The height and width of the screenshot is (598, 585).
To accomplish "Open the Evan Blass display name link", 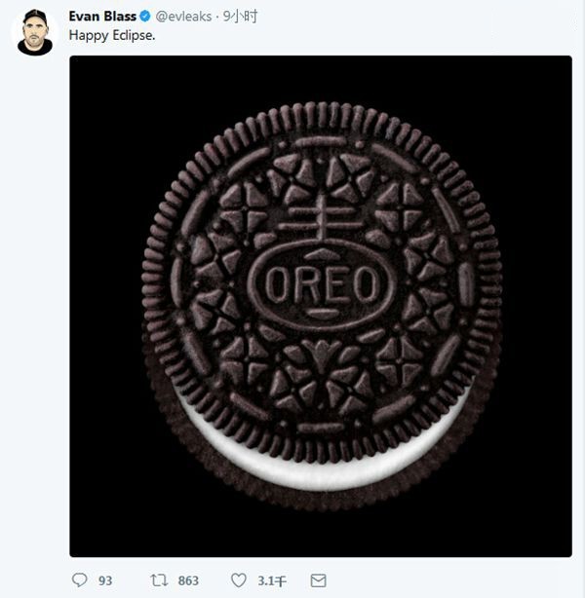I will point(101,17).
